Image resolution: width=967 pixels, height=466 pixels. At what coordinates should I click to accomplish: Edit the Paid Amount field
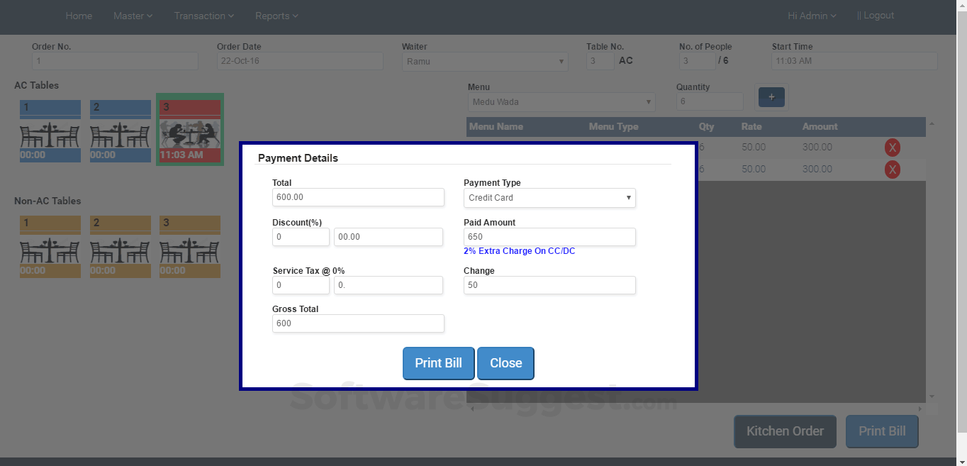(549, 236)
